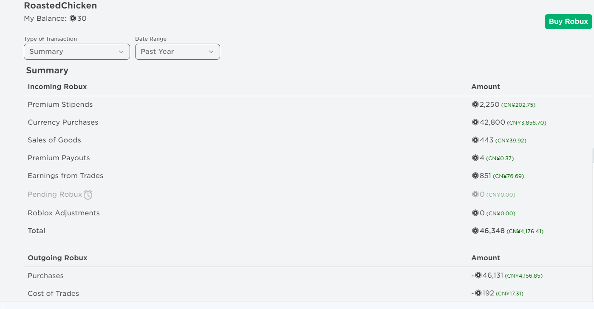This screenshot has height=309, width=594.
Task: Click the chevron arrow on Past Year selector
Action: pos(211,52)
